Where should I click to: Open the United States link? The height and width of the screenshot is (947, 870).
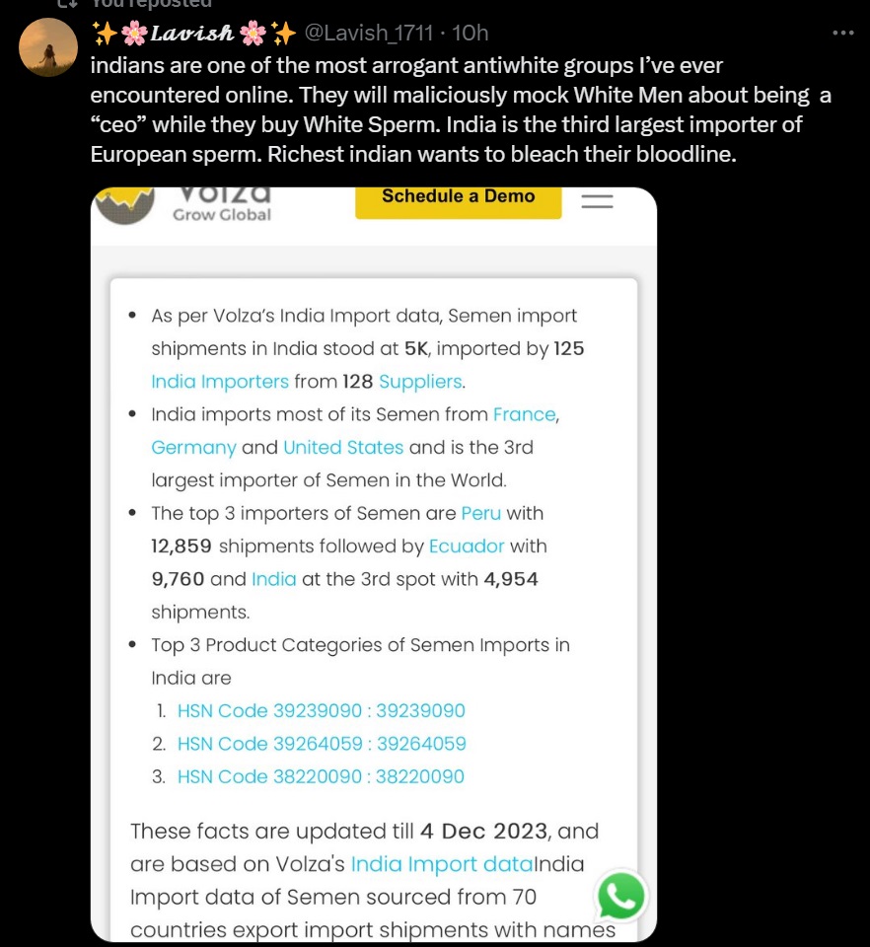343,448
